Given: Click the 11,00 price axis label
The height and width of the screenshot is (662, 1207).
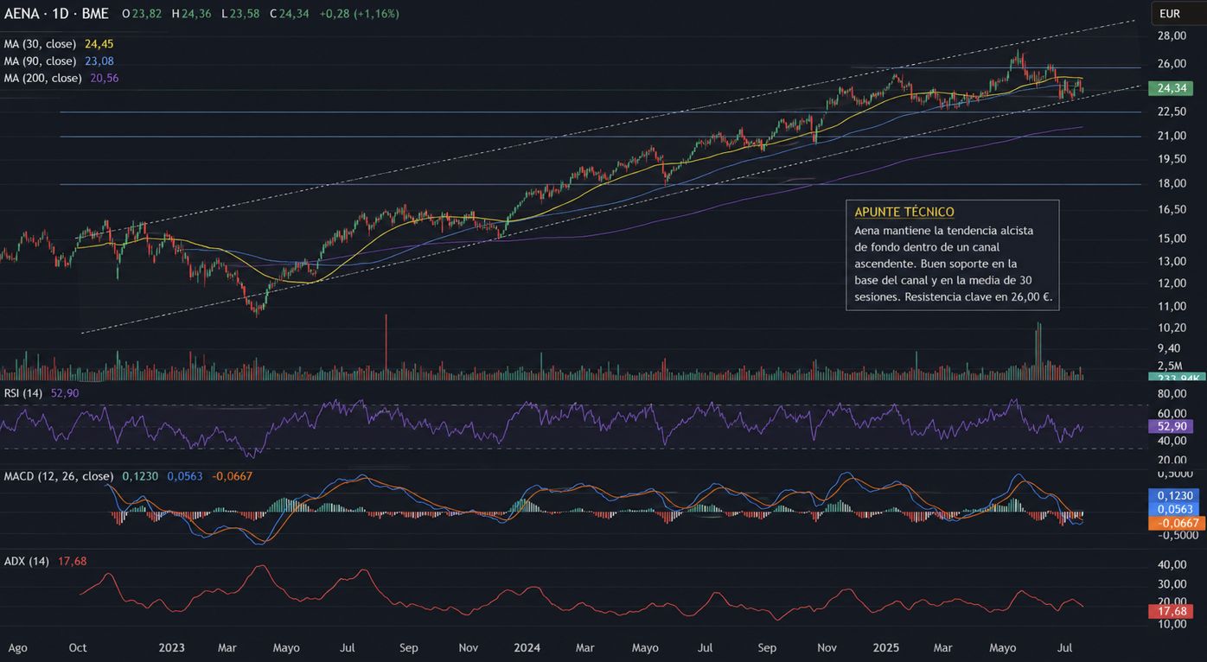Looking at the screenshot, I should click(x=1172, y=307).
